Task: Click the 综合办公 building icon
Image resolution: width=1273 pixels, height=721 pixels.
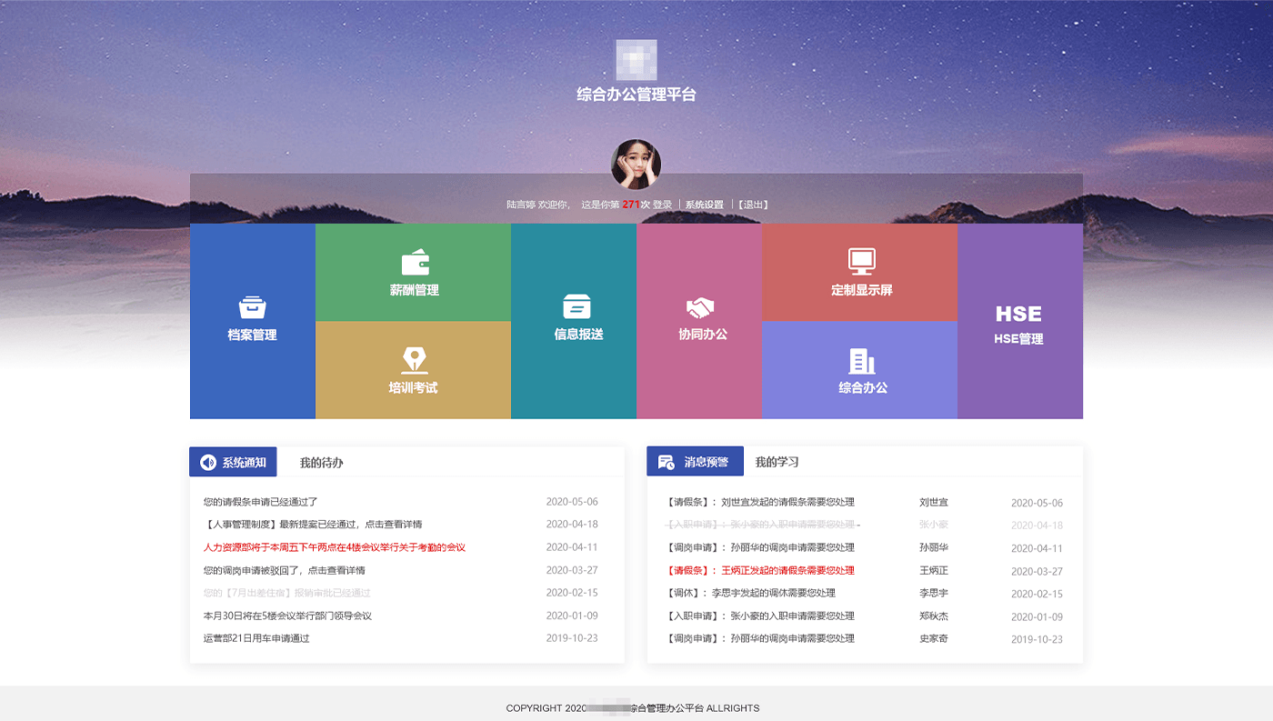Action: (861, 361)
